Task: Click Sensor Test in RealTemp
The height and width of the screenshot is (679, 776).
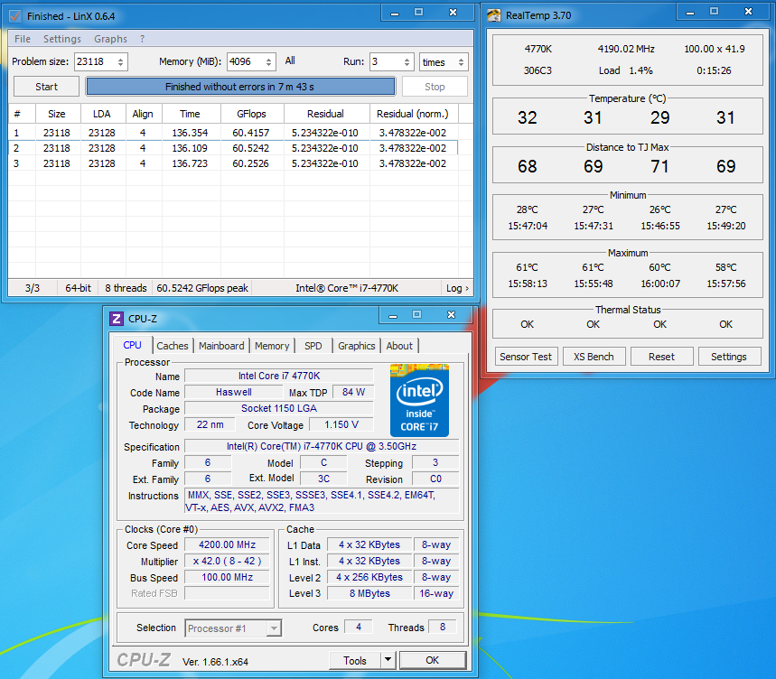Action: pyautogui.click(x=526, y=357)
